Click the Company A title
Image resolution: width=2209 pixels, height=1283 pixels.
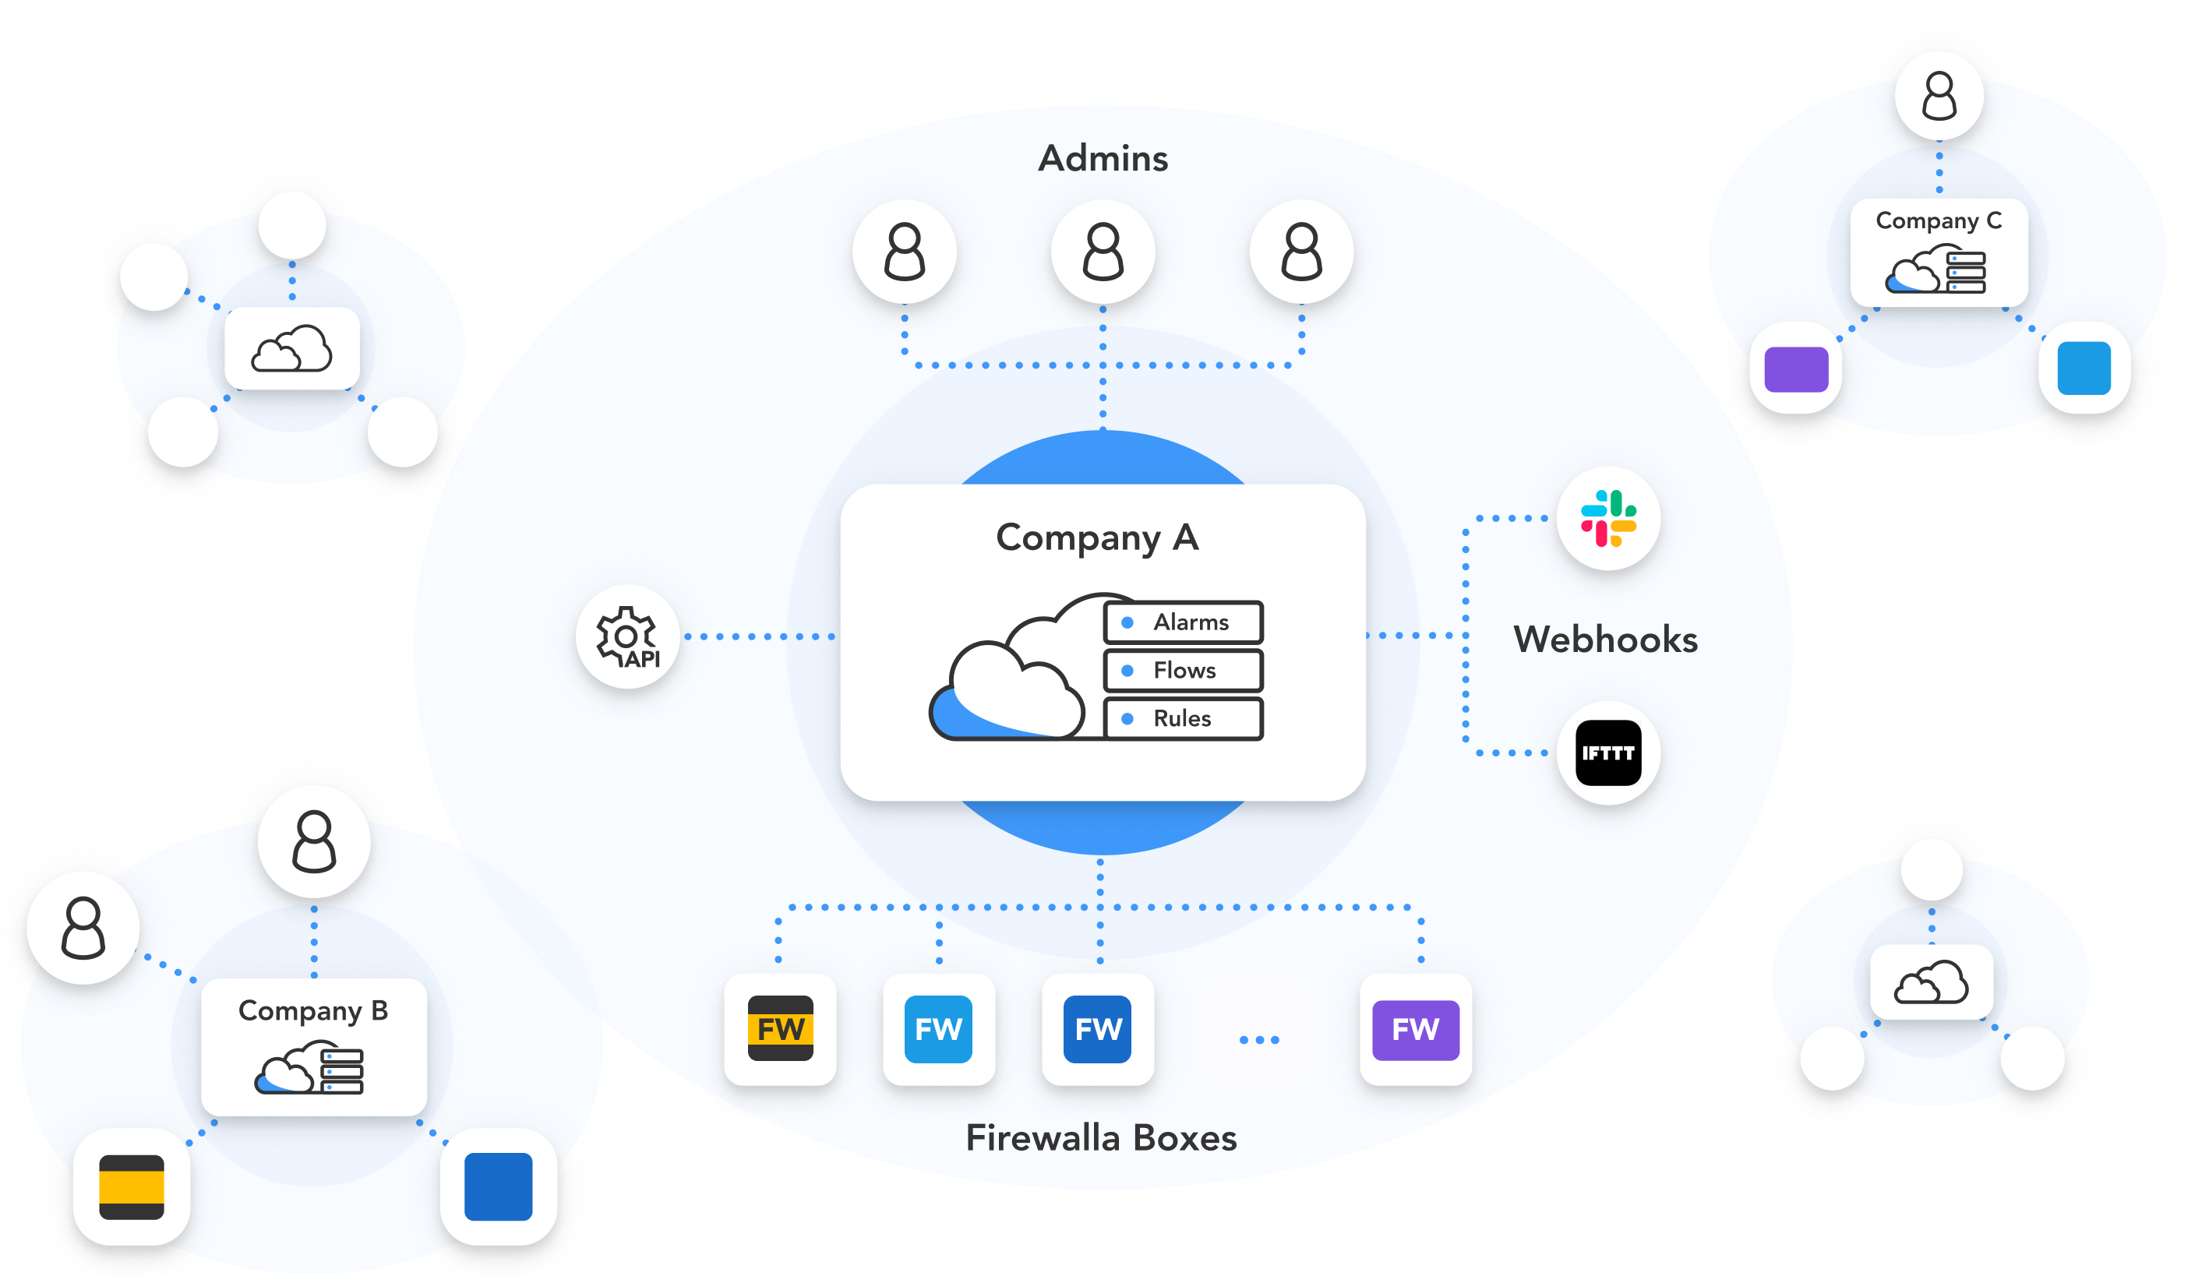point(1096,538)
